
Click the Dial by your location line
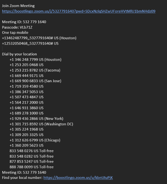pos(19,54)
